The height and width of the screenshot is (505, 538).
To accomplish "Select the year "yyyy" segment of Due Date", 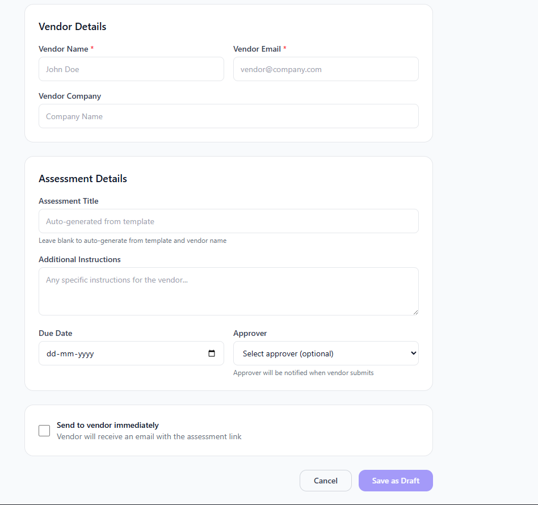I will [85, 354].
